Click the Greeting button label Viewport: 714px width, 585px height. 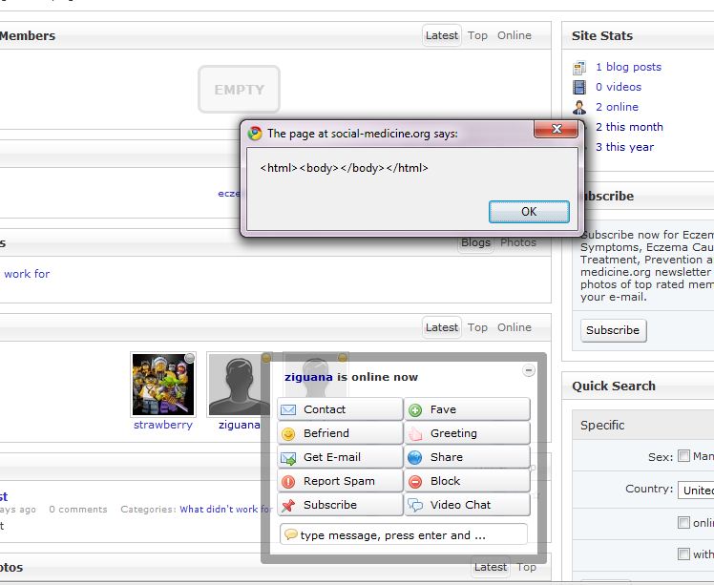click(x=453, y=433)
